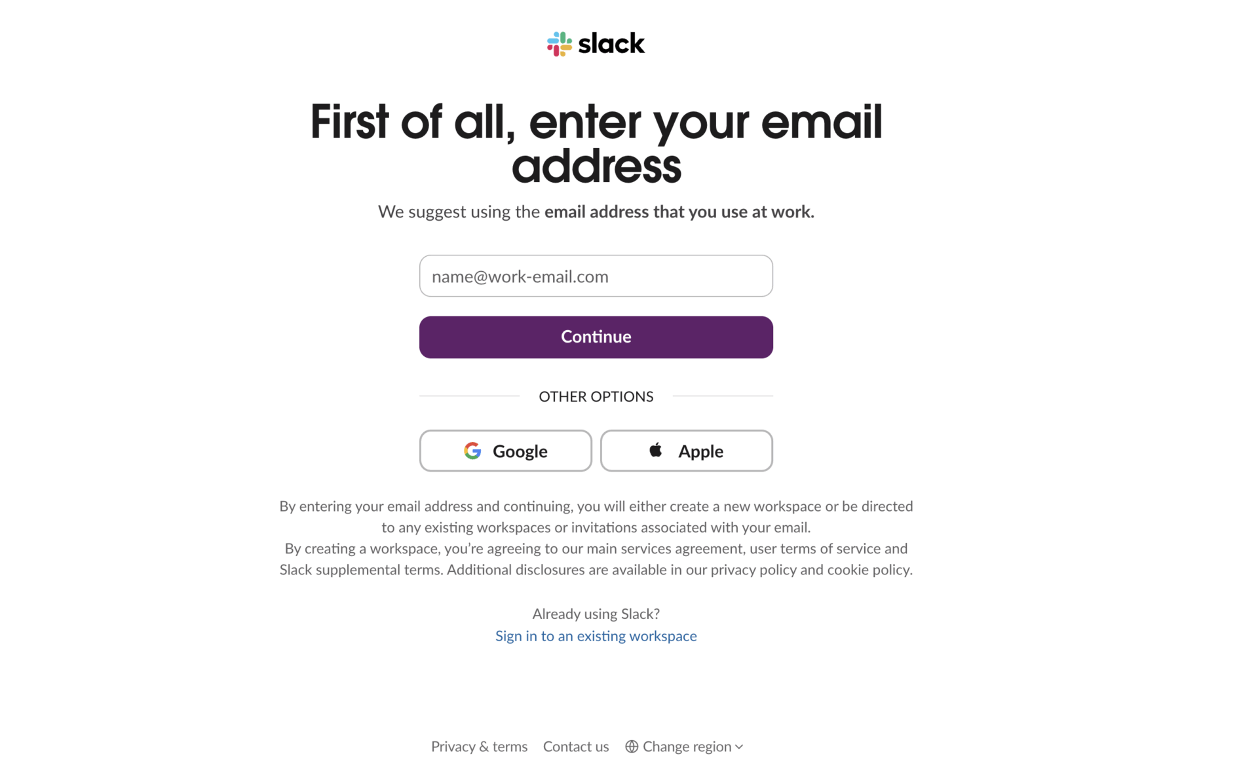Image resolution: width=1258 pixels, height=765 pixels.
Task: Click the multicolored Google G icon
Action: coord(472,451)
